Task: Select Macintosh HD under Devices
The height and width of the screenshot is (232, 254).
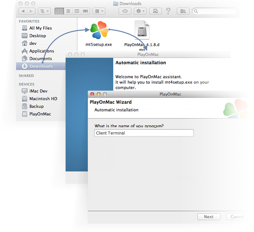Action: click(43, 99)
